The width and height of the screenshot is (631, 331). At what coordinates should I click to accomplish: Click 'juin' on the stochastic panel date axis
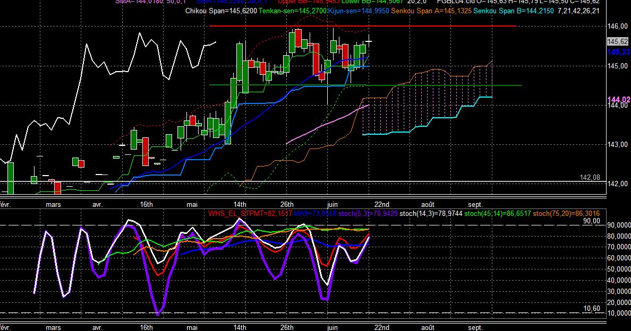point(332,327)
